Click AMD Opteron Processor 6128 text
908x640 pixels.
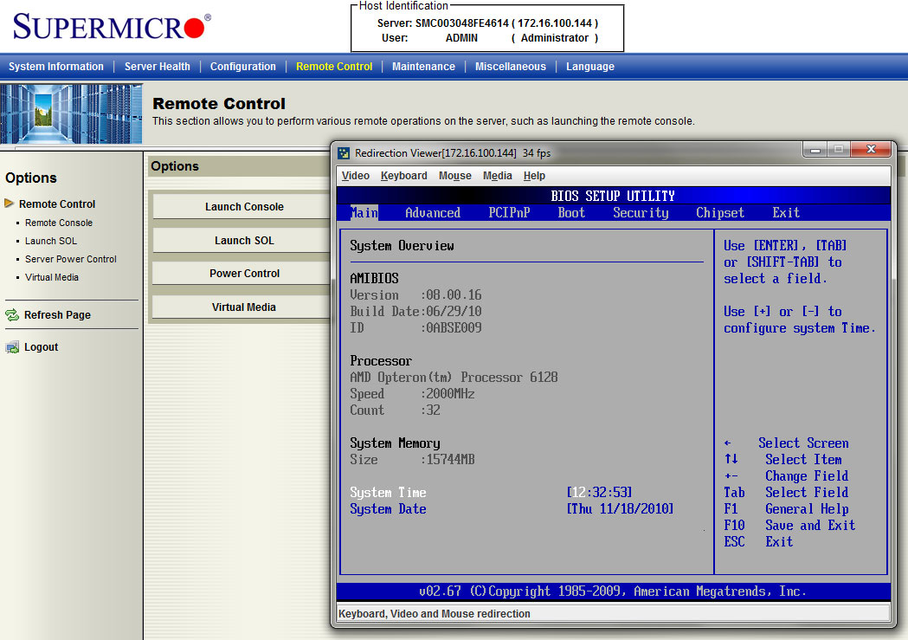coord(454,377)
